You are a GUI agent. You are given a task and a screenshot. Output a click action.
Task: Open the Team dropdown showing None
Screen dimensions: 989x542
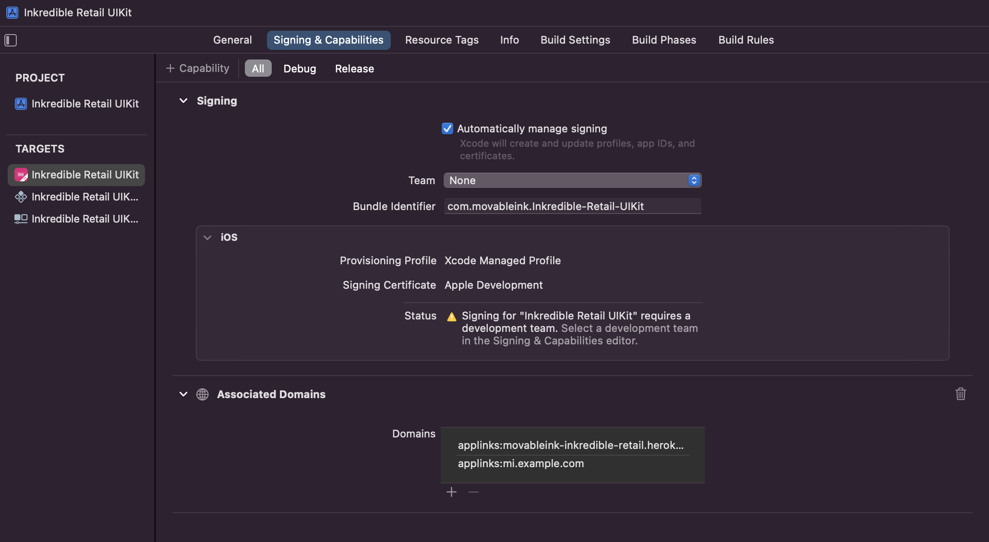tap(572, 180)
